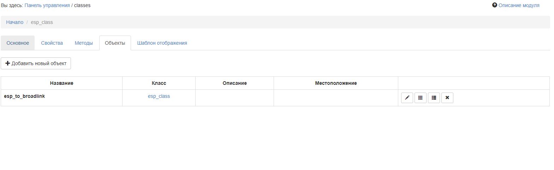Click the esp_to_broadlink object name

pyautogui.click(x=24, y=96)
